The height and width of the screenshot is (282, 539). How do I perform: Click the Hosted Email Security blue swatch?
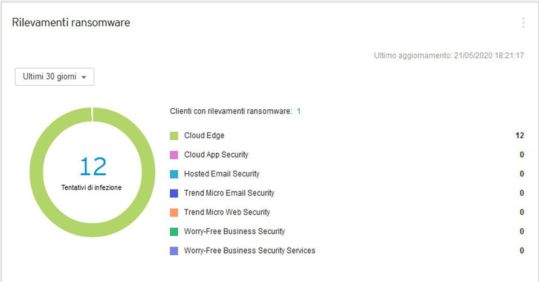coord(174,175)
